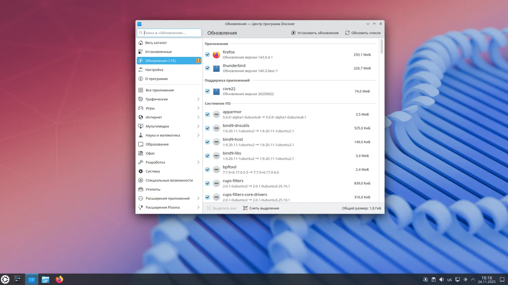Viewport: 508px width, 285px height.
Task: Click the Discover icon in the taskbar
Action: (x=31, y=279)
